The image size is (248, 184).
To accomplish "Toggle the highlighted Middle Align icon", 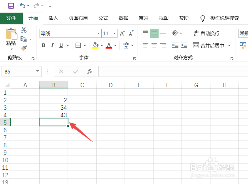I will pyautogui.click(x=154, y=33).
